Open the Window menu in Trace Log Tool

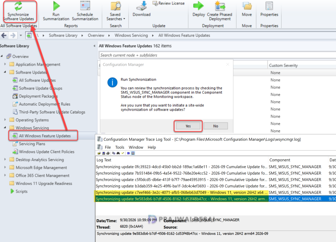[136, 147]
